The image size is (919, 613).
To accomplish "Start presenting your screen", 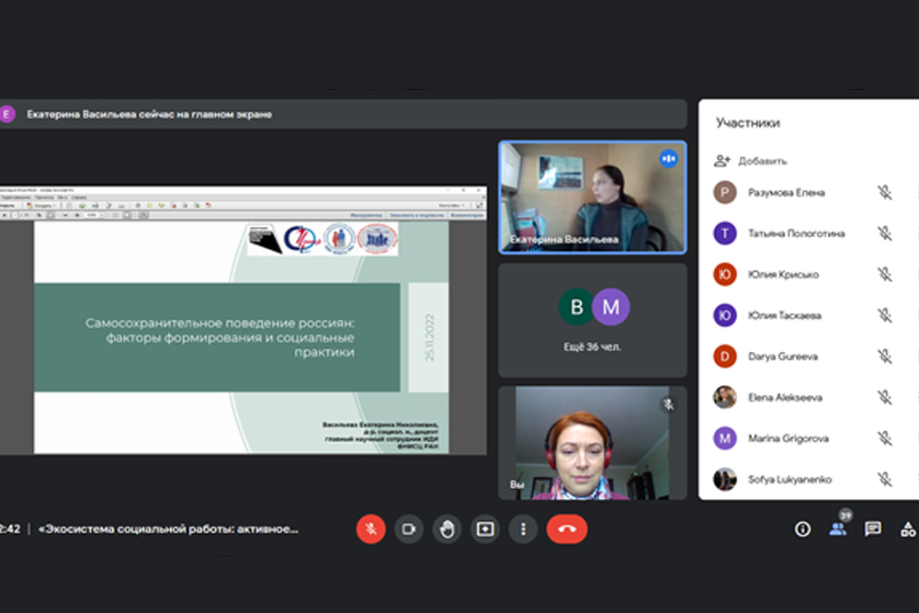I will [x=484, y=529].
